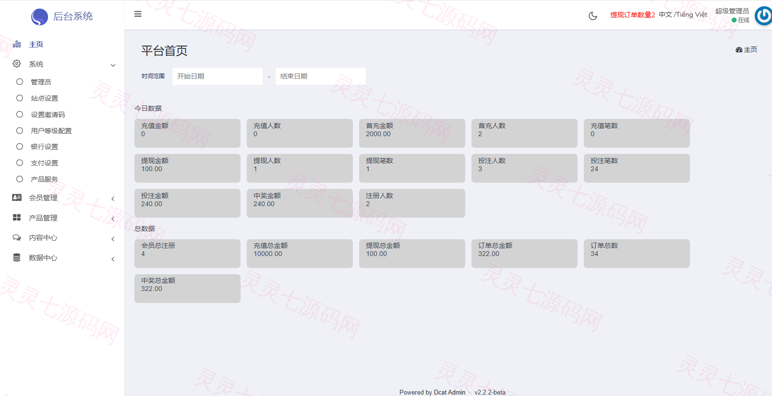Click the 首充金额 2000.00 card
This screenshot has height=396, width=772.
coord(412,133)
